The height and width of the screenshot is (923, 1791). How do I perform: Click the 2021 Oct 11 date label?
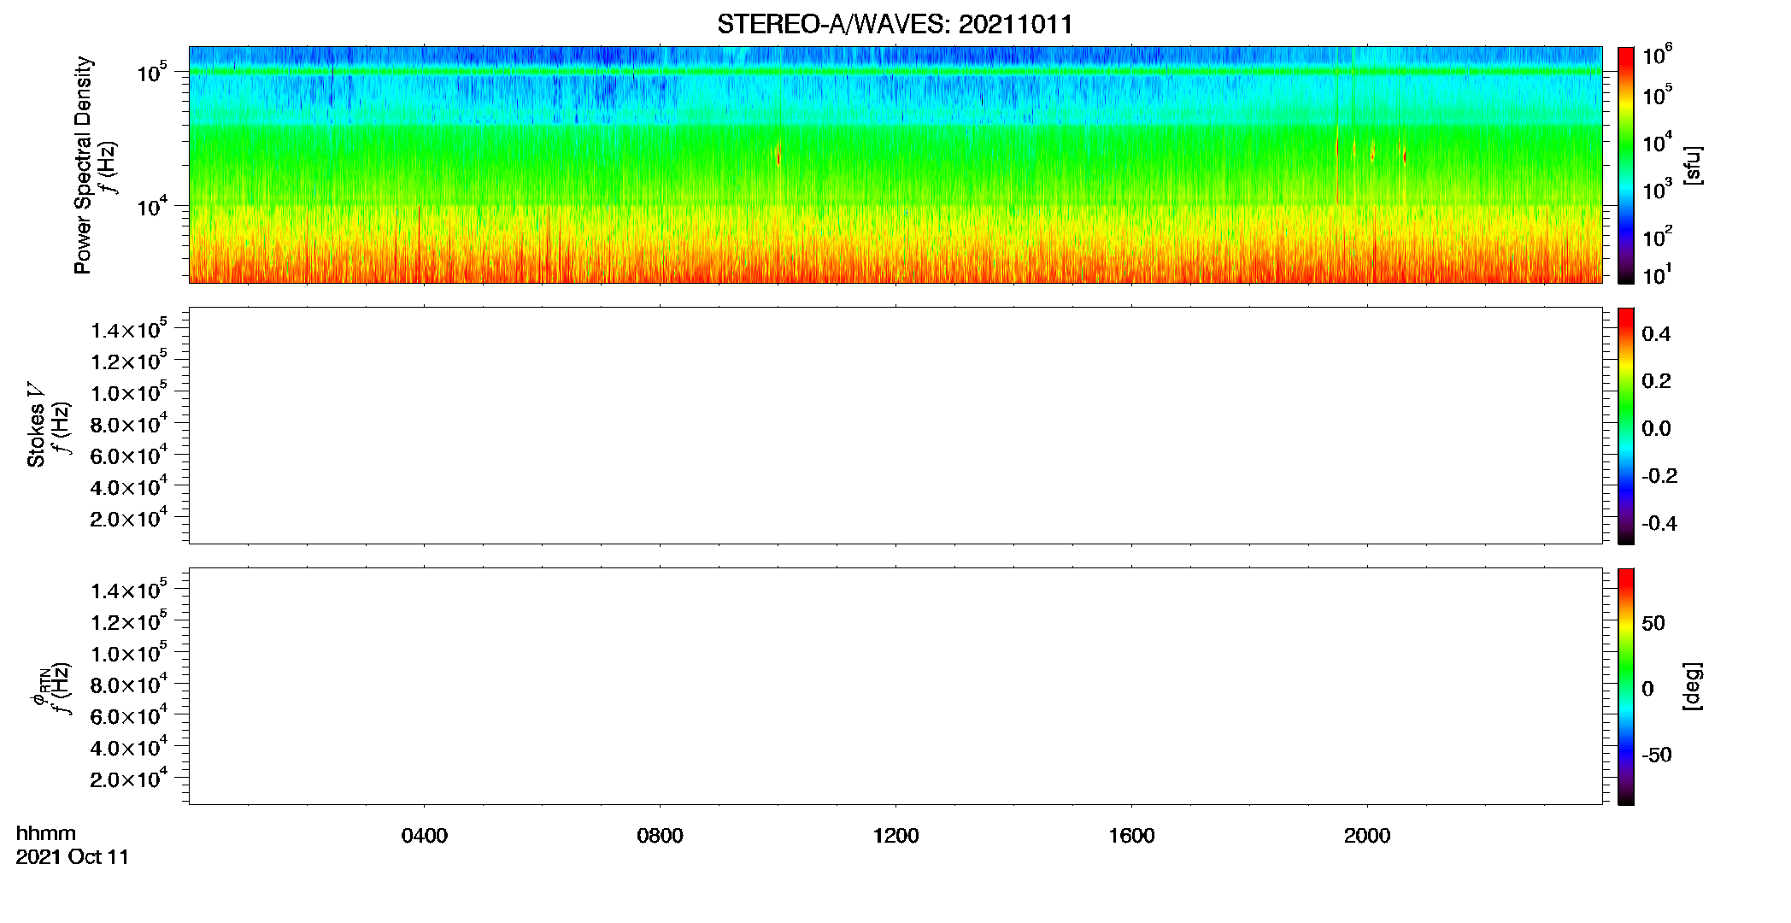(73, 857)
